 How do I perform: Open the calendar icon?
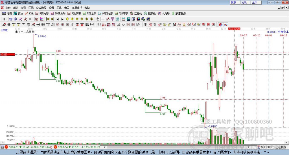124,19
